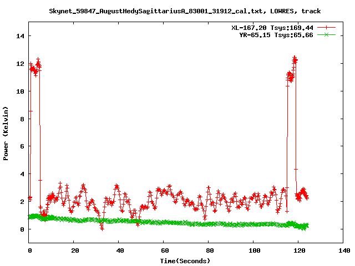Click the x-axis tick label 20

tap(75, 250)
